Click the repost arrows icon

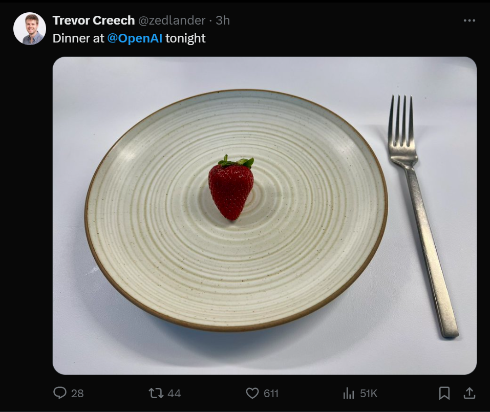[155, 393]
